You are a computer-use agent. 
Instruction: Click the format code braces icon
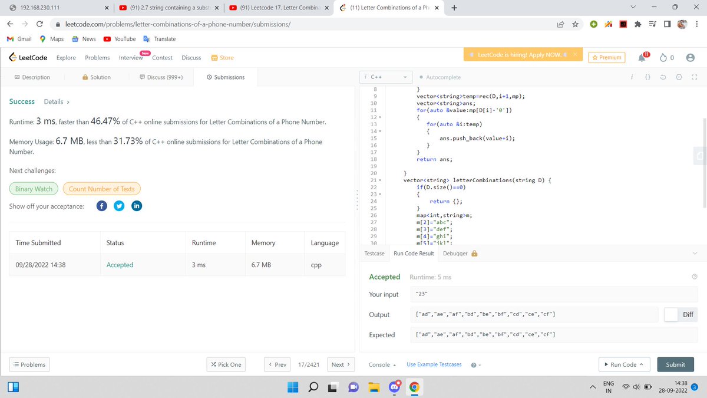(647, 77)
